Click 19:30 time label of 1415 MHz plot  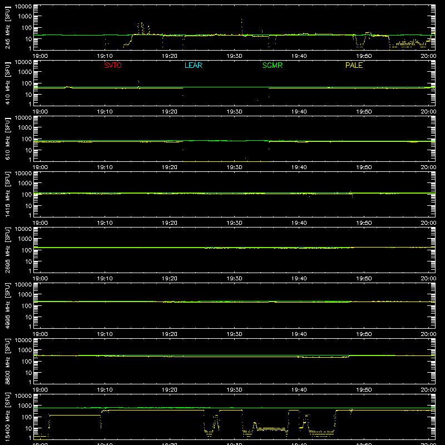(x=234, y=223)
